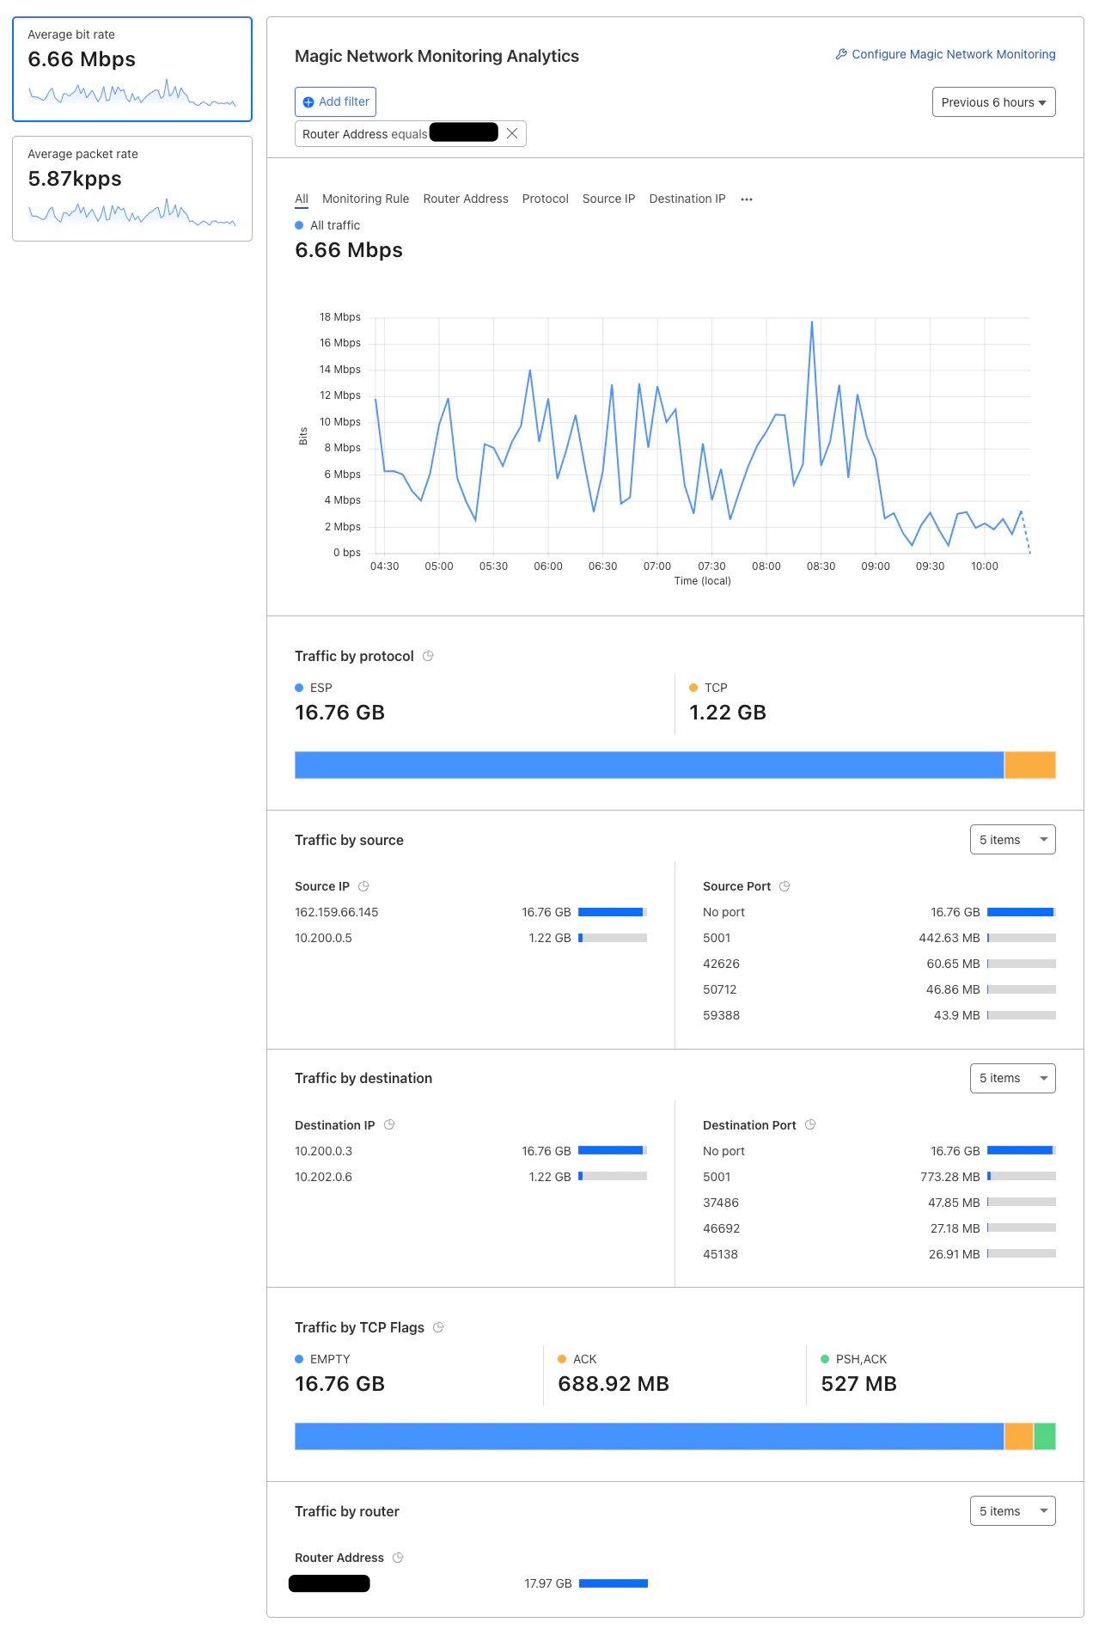Click source port 42626
This screenshot has width=1105, height=1647.
[x=721, y=964]
